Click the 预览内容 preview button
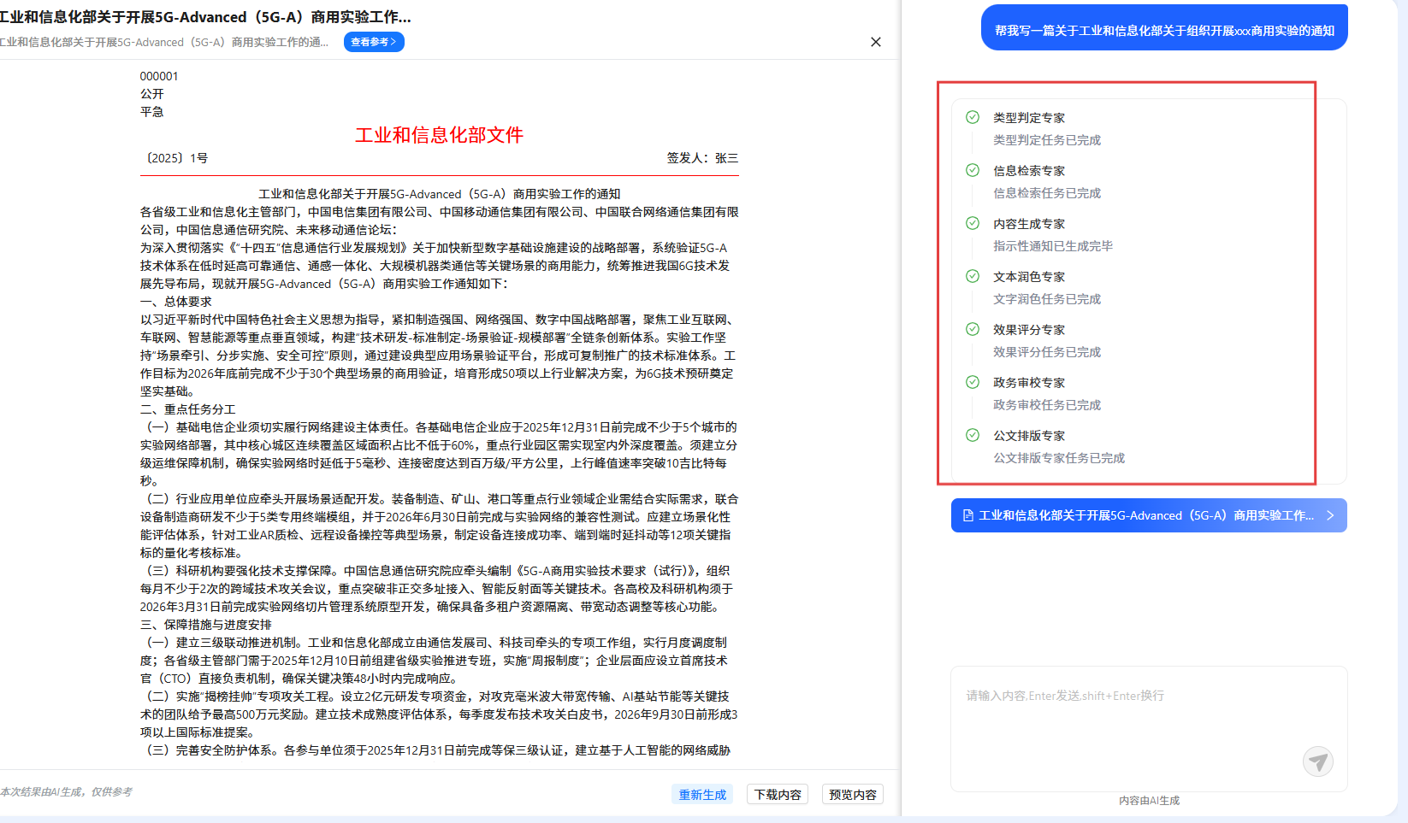The image size is (1408, 823). (x=853, y=795)
